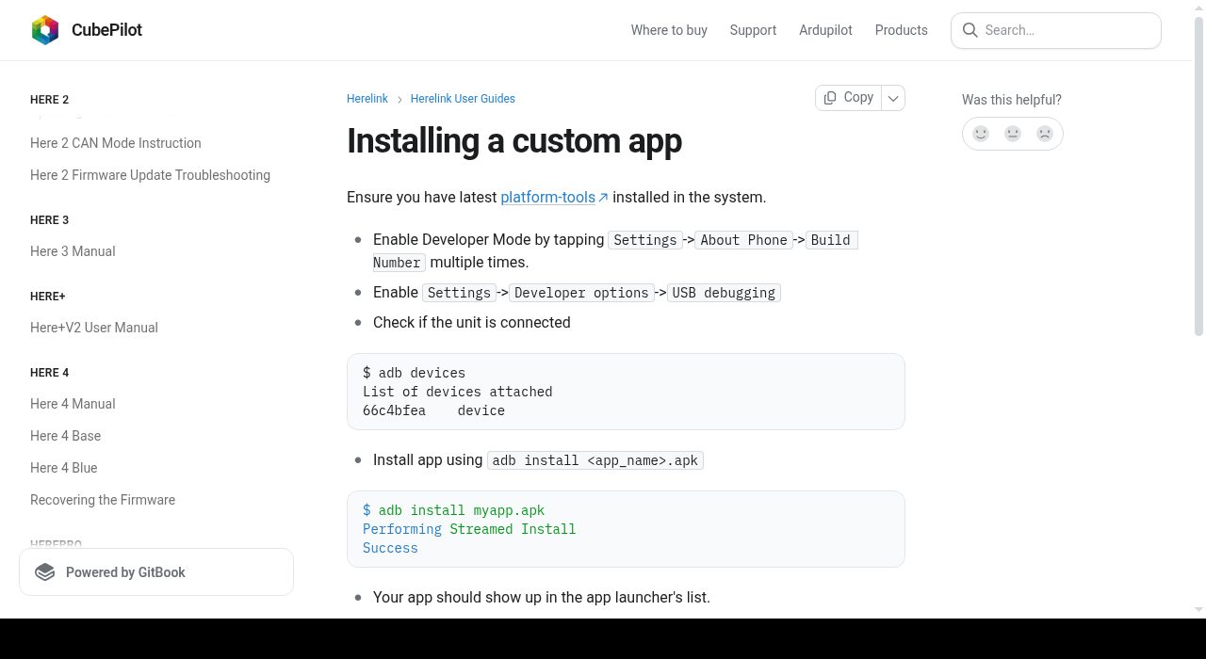This screenshot has height=659, width=1206.
Task: Click the 'USB debugging' inline code
Action: (724, 293)
